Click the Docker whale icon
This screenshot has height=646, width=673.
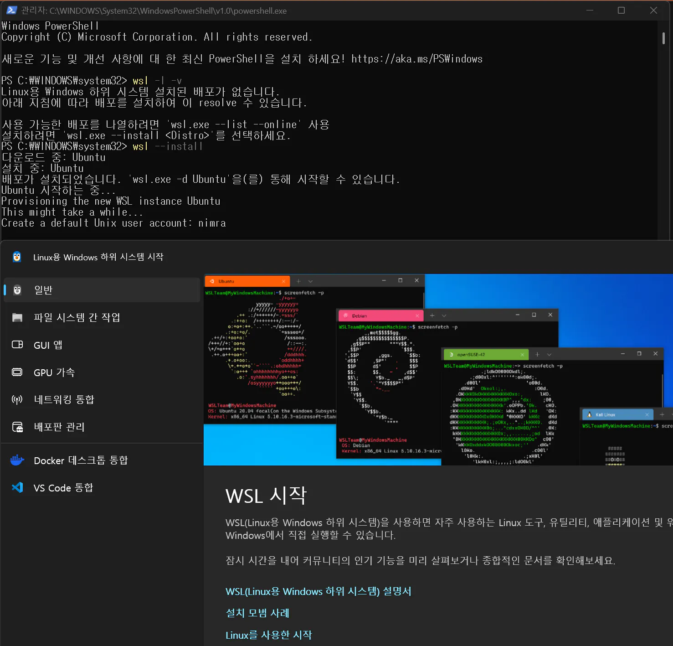click(x=17, y=460)
